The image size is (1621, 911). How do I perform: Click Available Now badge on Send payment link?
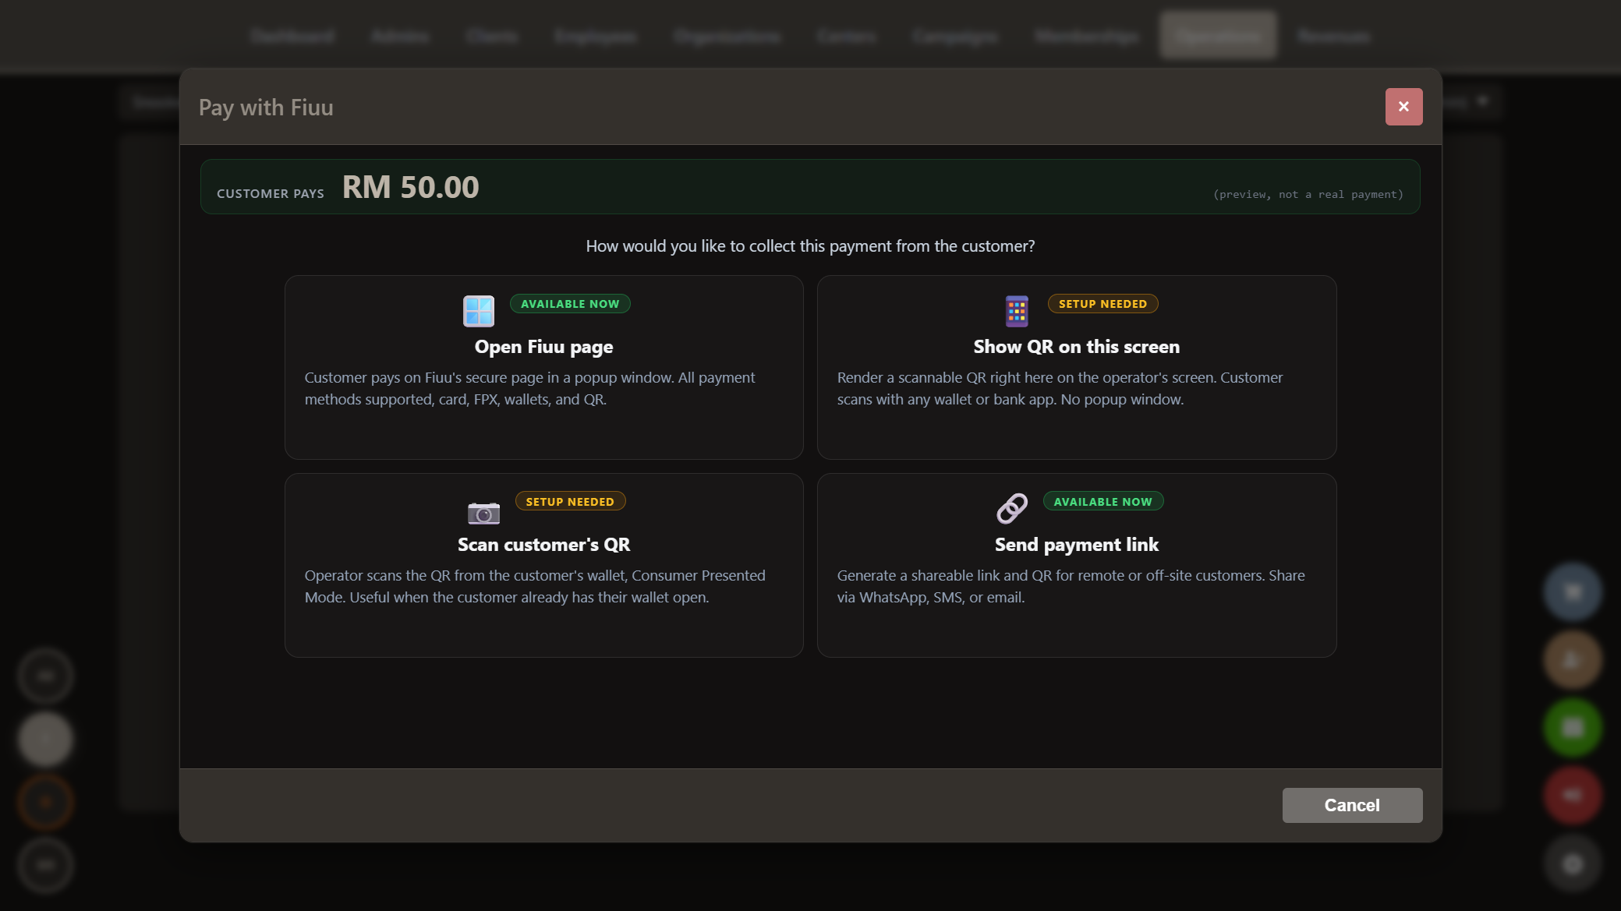click(1102, 502)
